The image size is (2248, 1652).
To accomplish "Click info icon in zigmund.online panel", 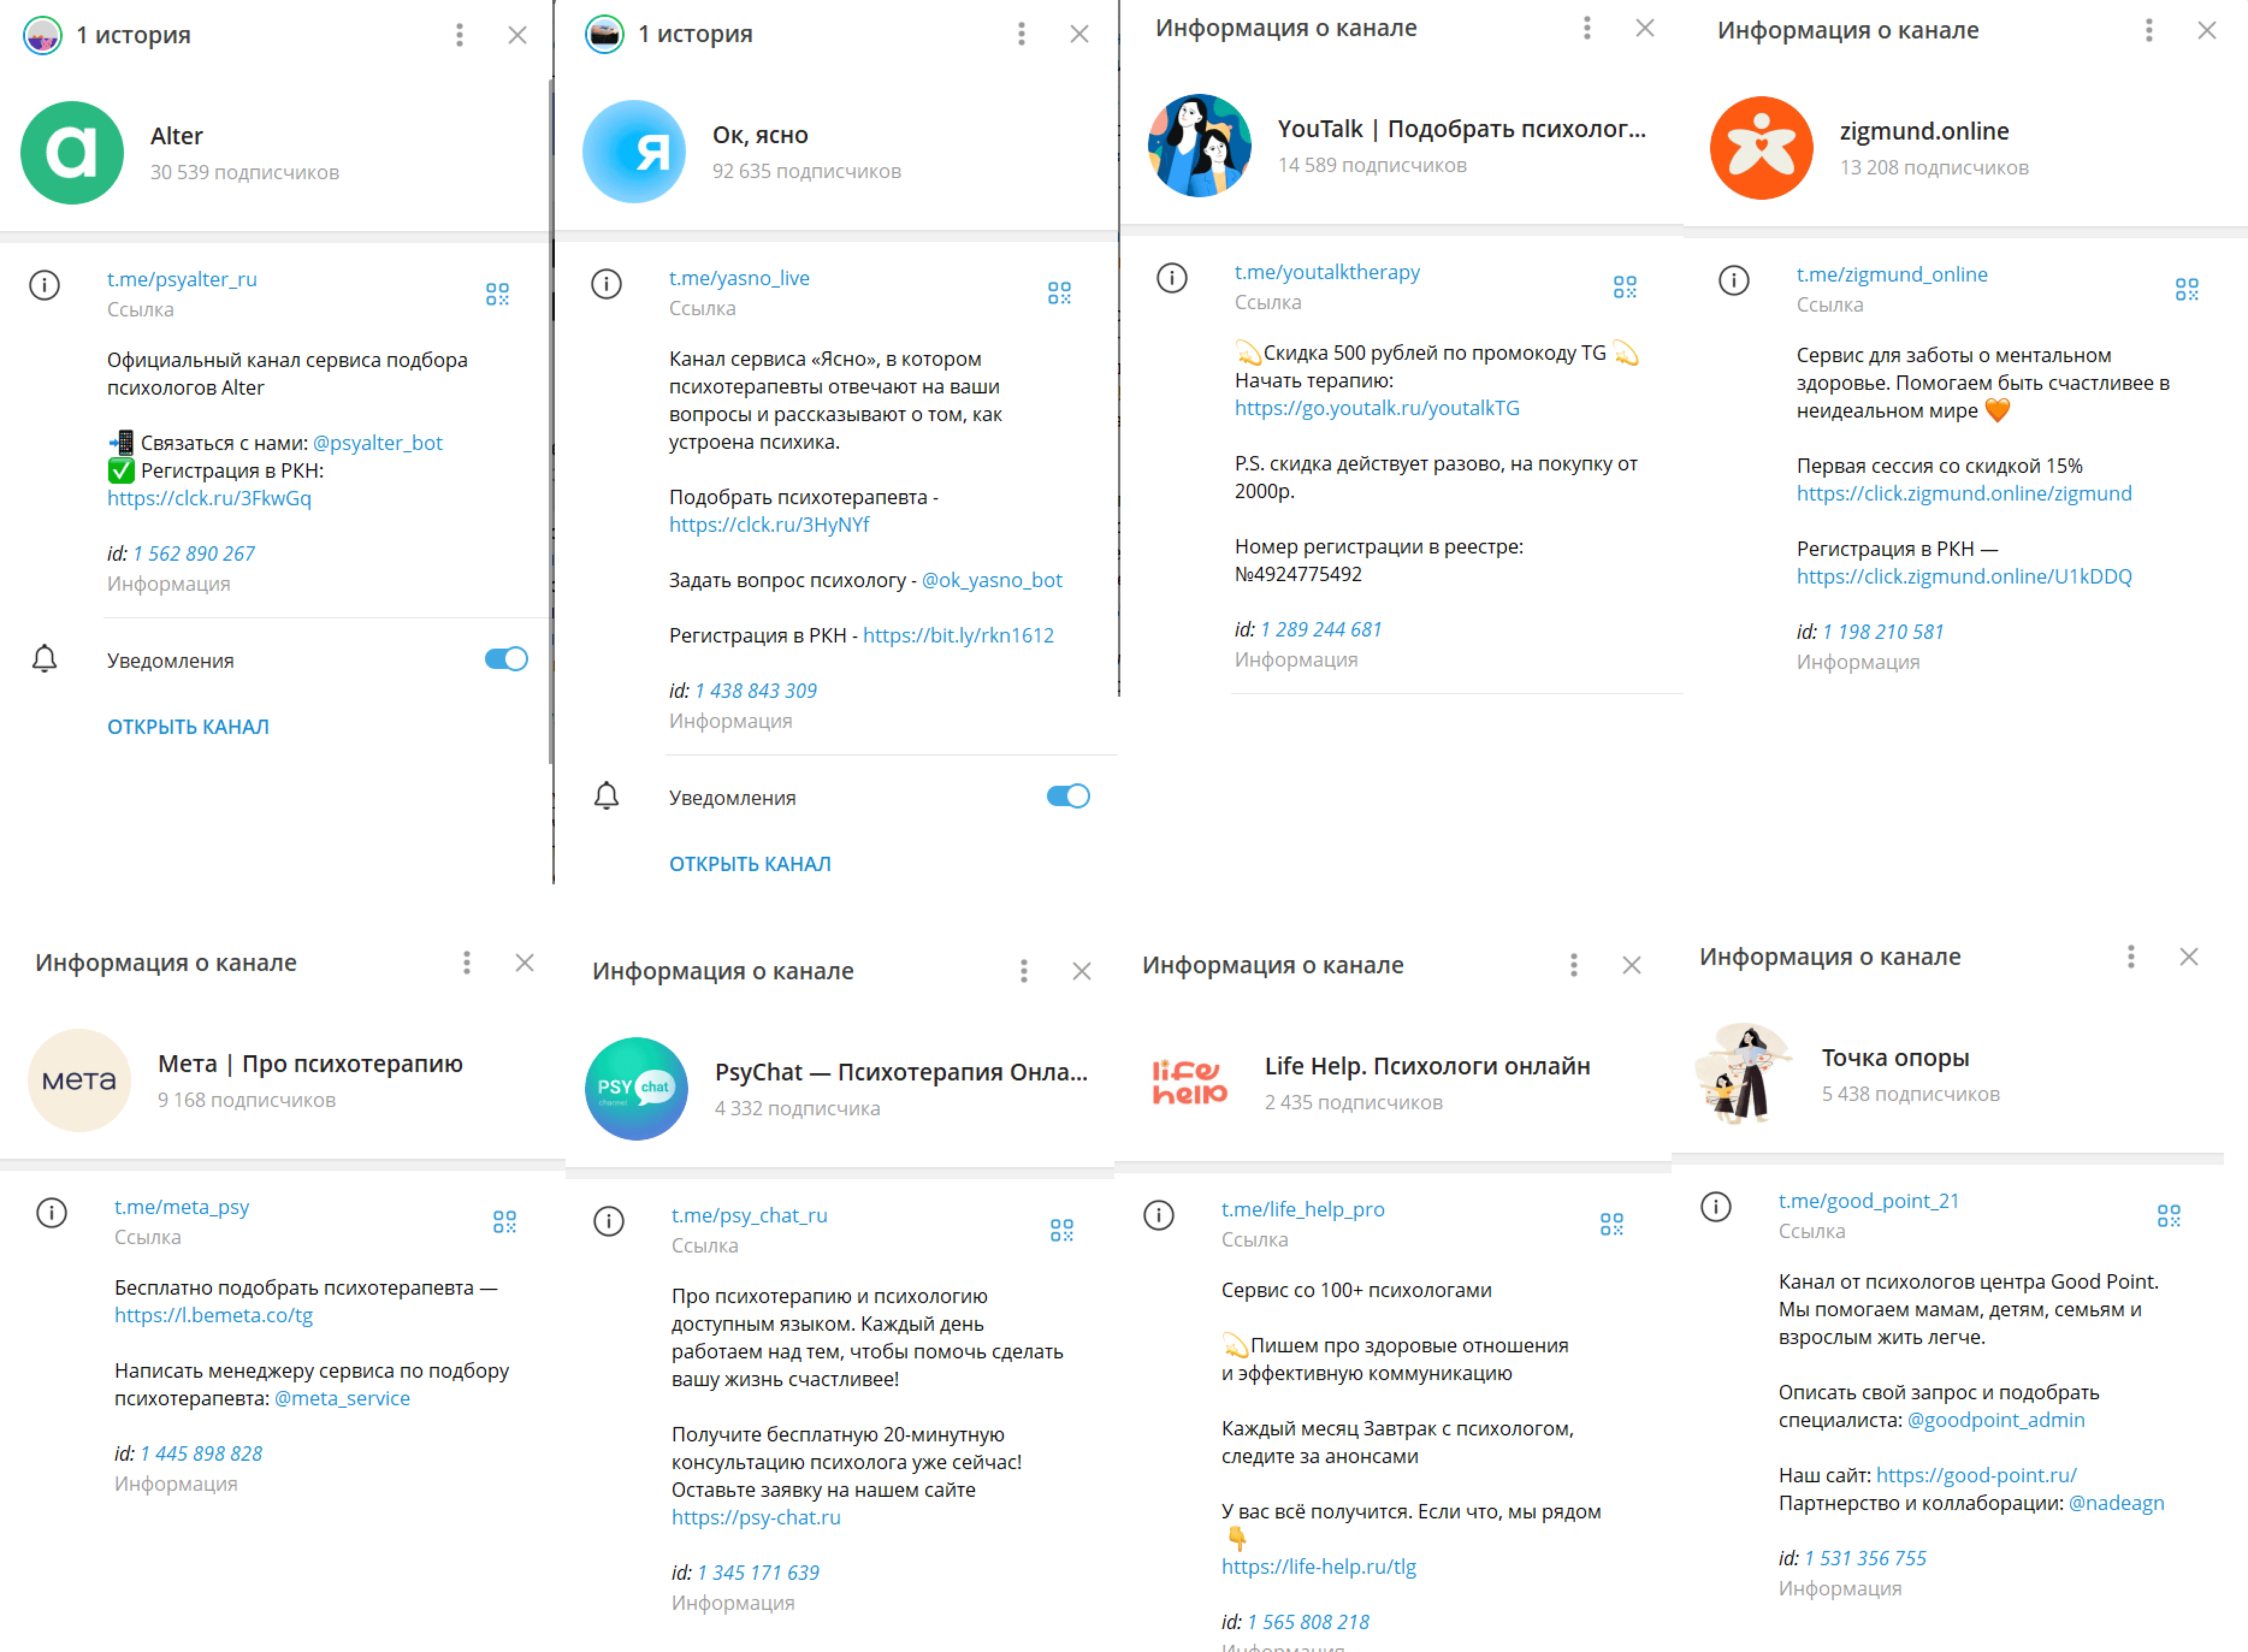I will [1734, 280].
